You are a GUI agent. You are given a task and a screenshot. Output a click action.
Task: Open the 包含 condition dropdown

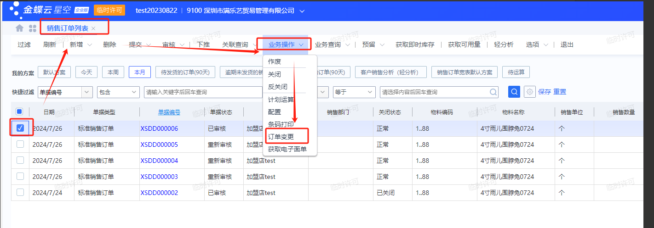[x=134, y=92]
